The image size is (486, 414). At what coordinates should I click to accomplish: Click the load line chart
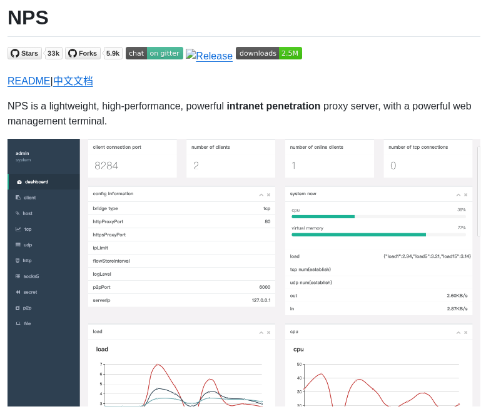tap(181, 383)
